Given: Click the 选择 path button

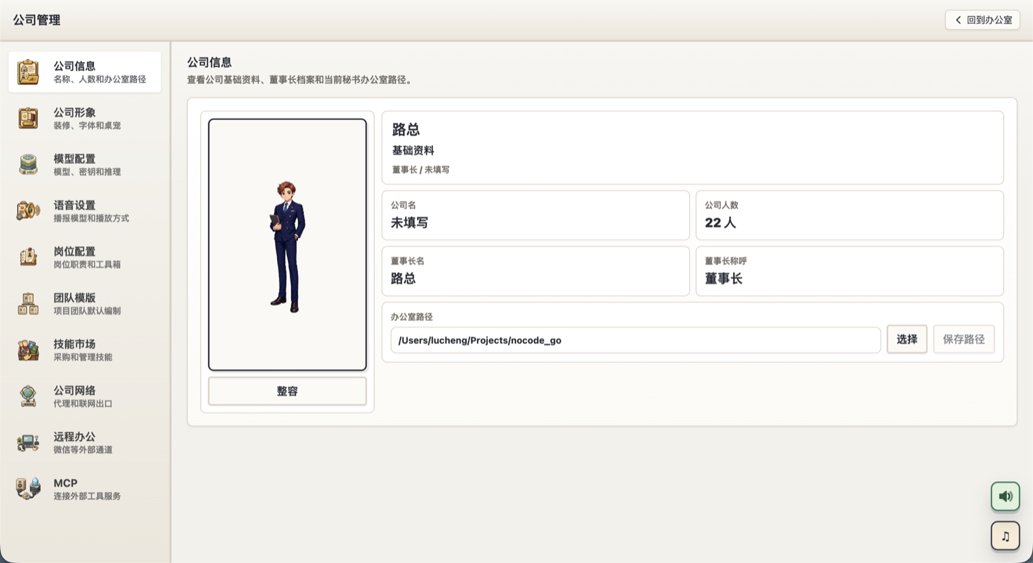Looking at the screenshot, I should click(x=907, y=339).
